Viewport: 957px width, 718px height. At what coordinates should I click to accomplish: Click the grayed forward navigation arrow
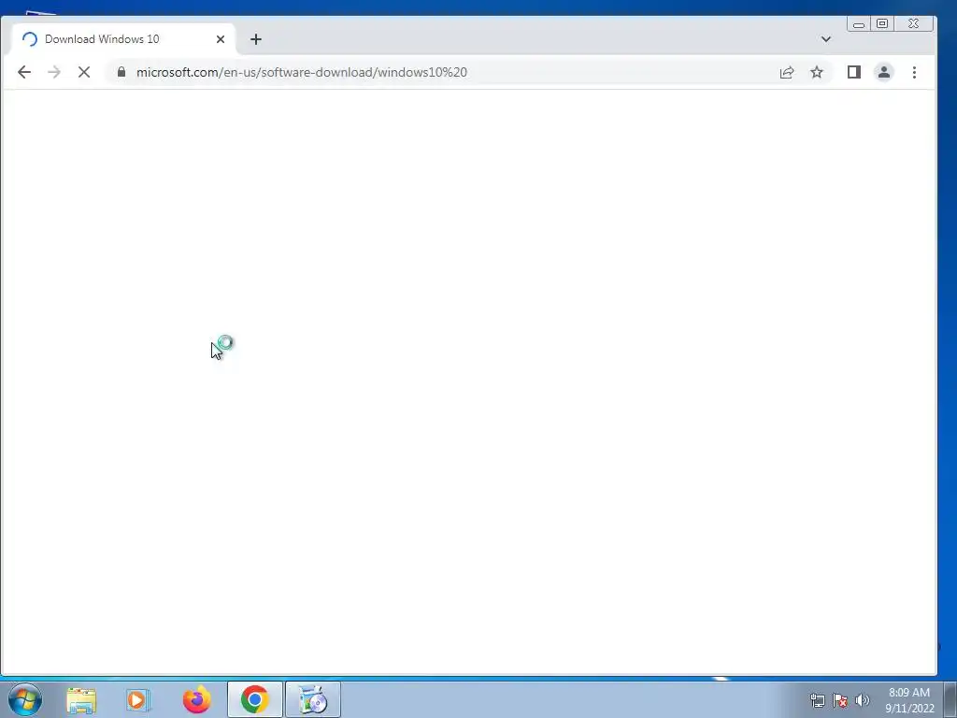point(53,72)
